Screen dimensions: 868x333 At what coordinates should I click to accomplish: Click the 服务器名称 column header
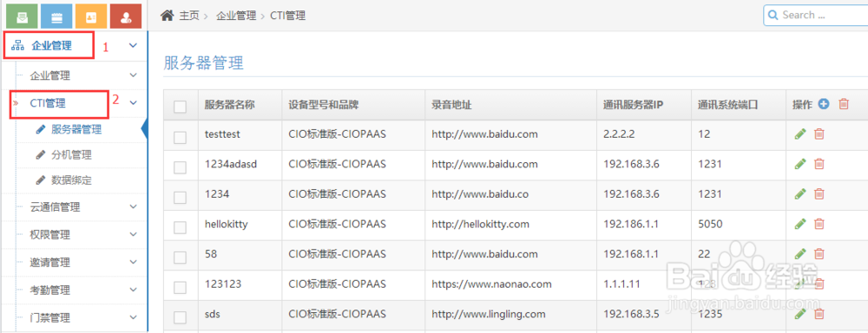point(230,105)
